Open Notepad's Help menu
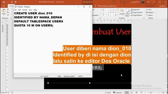This screenshot has width=168, height=94. pos(35,10)
